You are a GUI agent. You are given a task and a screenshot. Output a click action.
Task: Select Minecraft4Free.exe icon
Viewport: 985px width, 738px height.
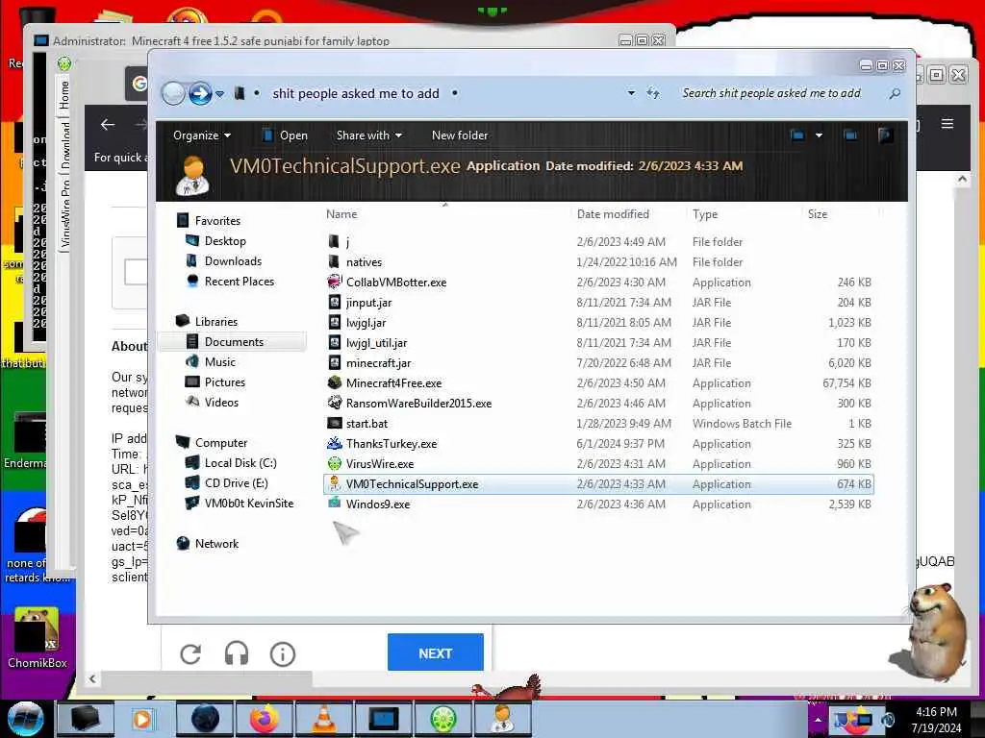(x=334, y=382)
